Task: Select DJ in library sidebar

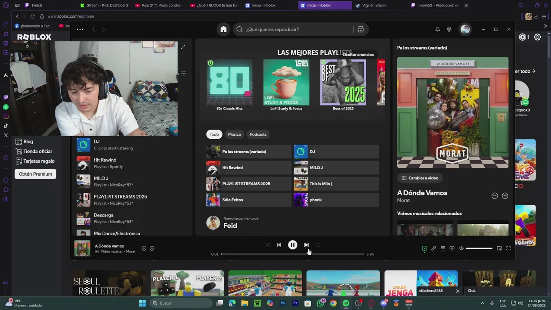Action: (x=133, y=145)
